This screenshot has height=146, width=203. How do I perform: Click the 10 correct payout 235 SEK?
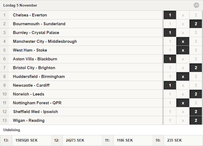174,140
